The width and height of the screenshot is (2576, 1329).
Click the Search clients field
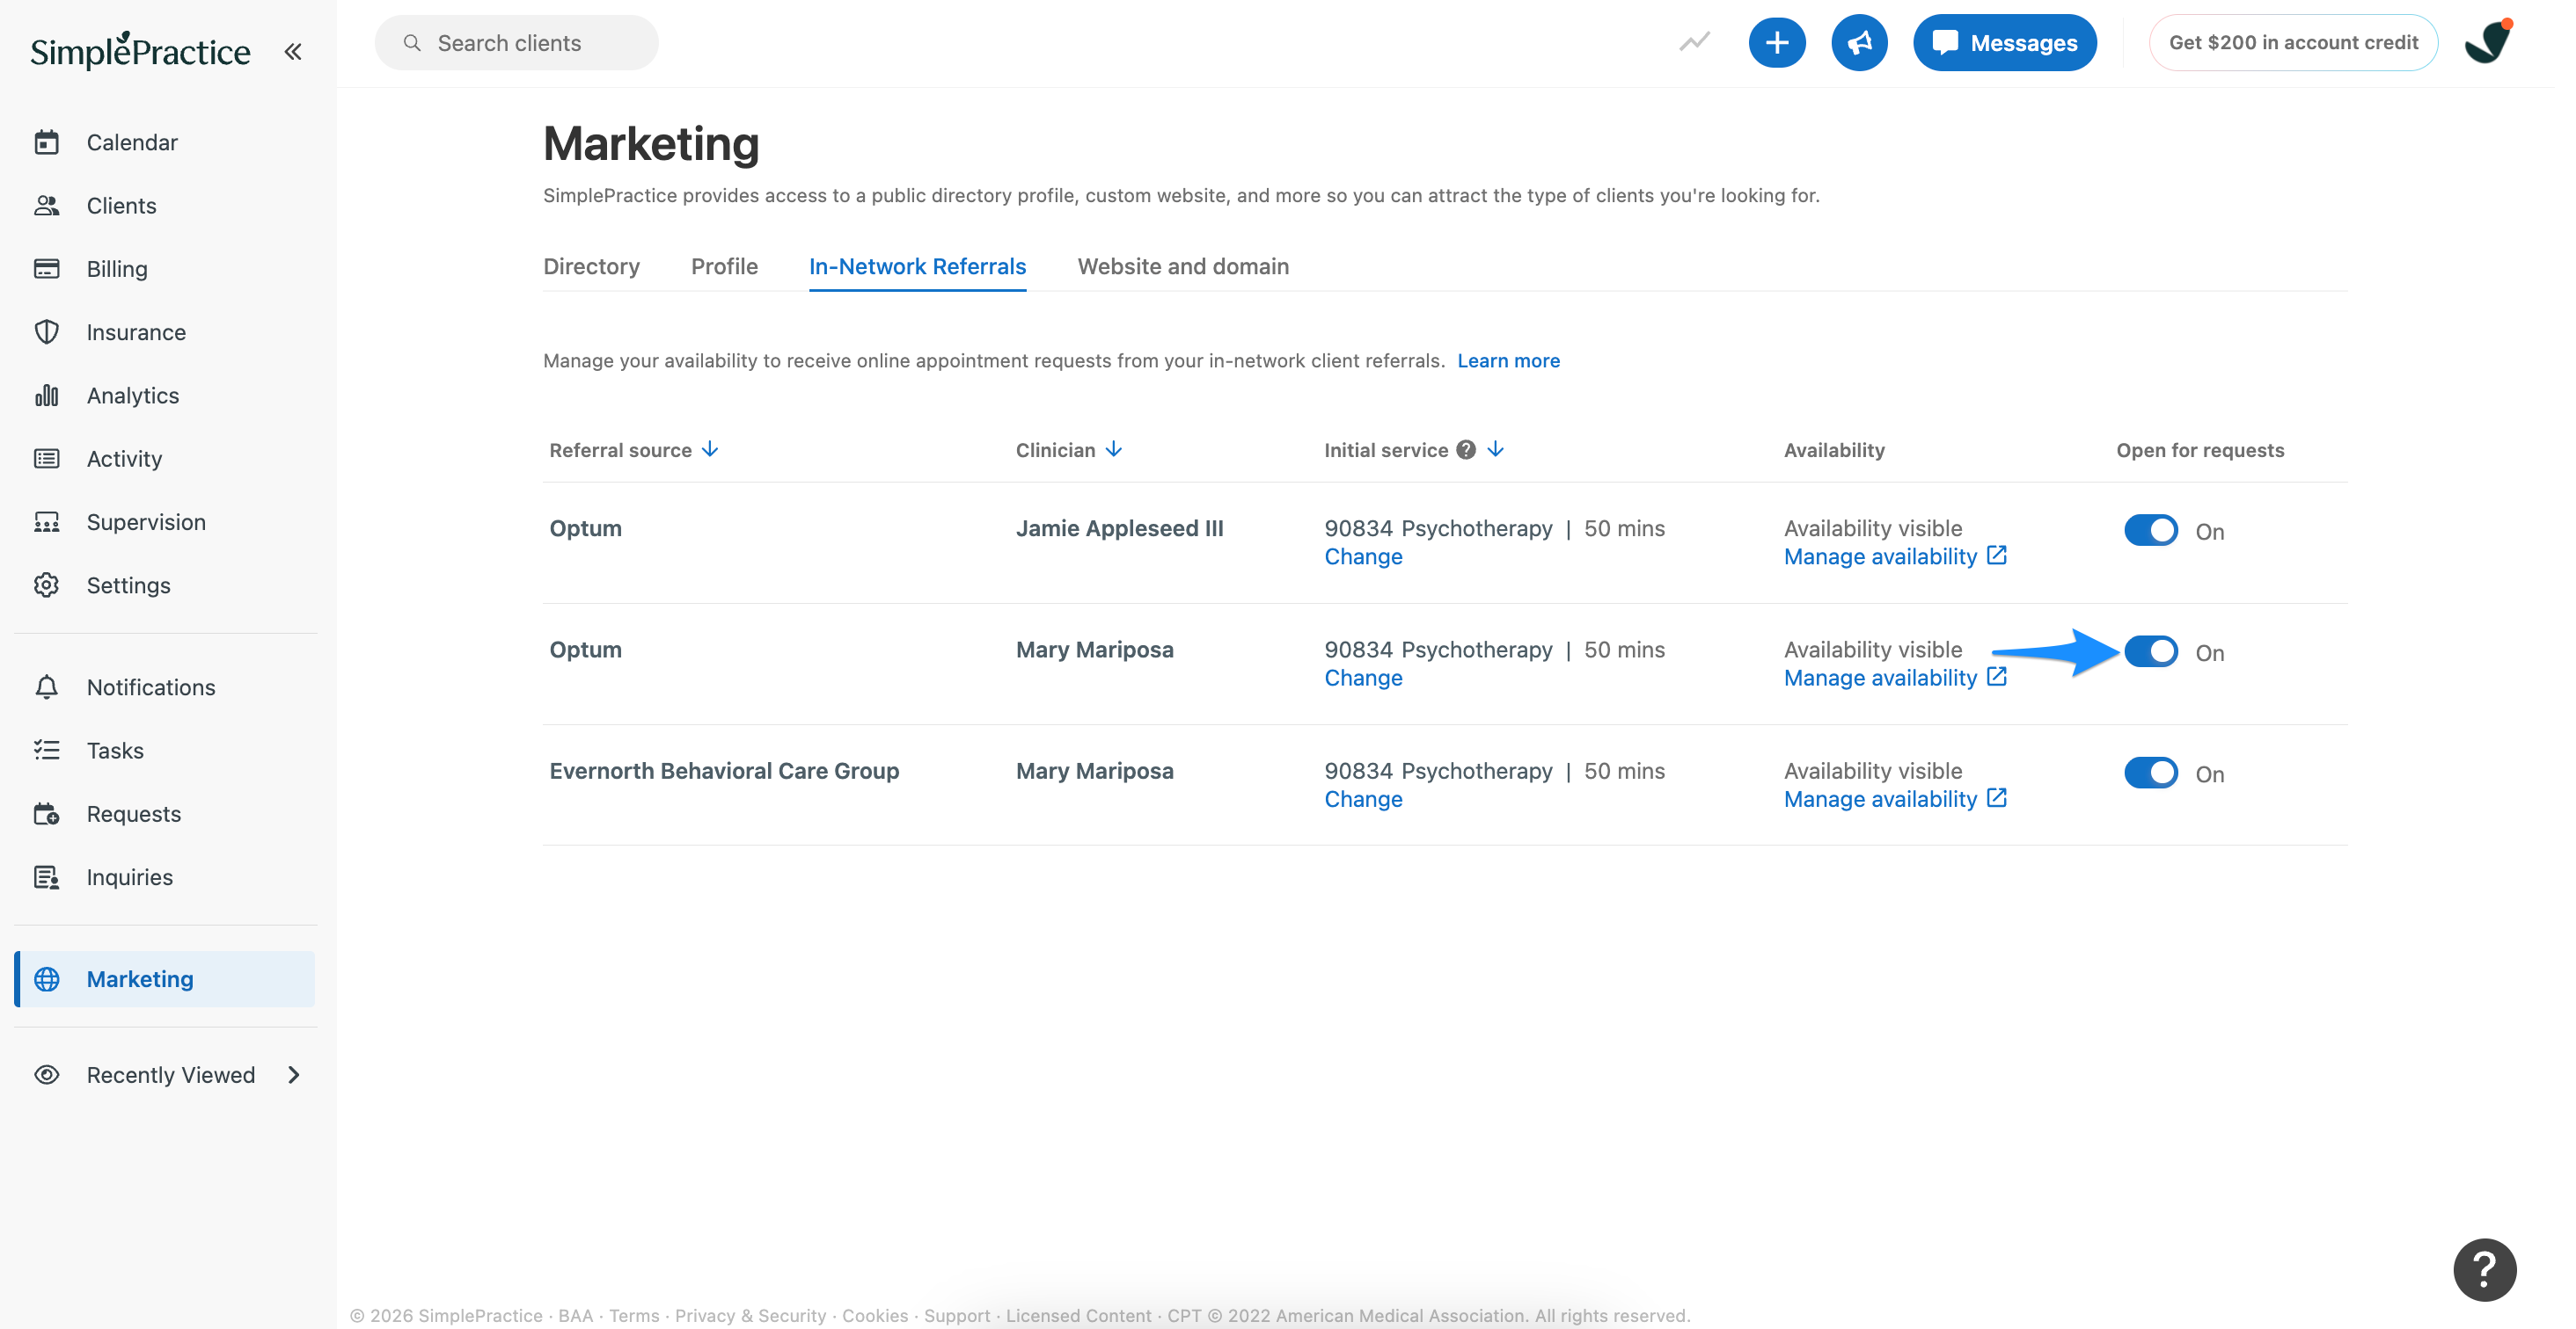click(x=516, y=43)
